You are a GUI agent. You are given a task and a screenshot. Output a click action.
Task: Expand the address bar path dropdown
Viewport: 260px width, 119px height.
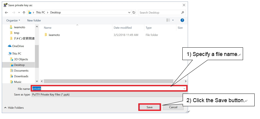coord(129,12)
